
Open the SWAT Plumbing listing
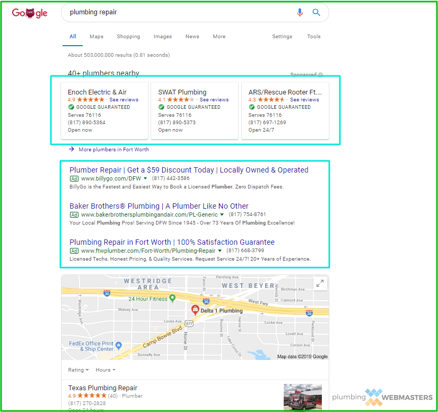tap(182, 92)
